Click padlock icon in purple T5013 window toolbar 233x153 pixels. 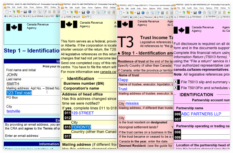click(224, 13)
